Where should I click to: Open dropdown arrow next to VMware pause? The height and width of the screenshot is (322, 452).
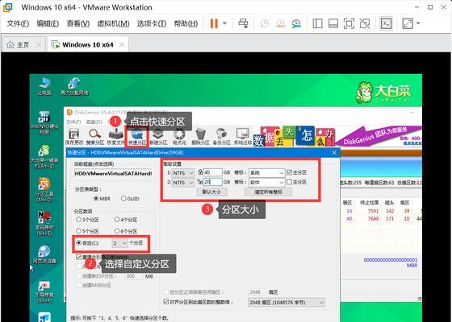[224, 23]
